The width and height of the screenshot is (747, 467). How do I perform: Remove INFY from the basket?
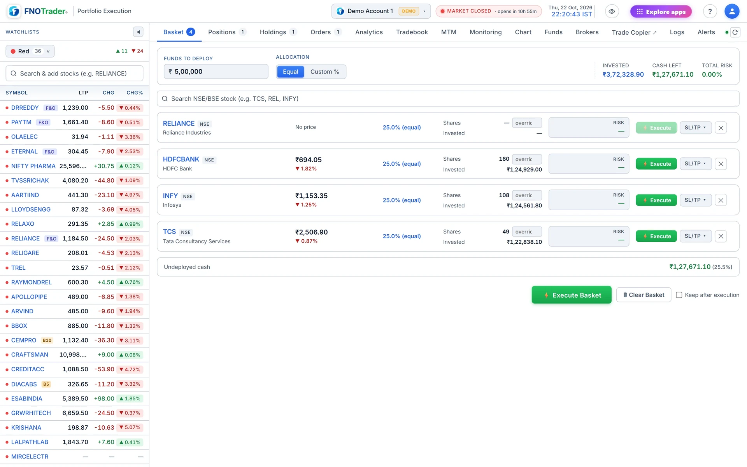(x=721, y=200)
